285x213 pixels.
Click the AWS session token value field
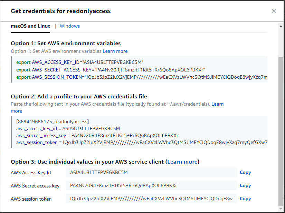tap(151, 199)
